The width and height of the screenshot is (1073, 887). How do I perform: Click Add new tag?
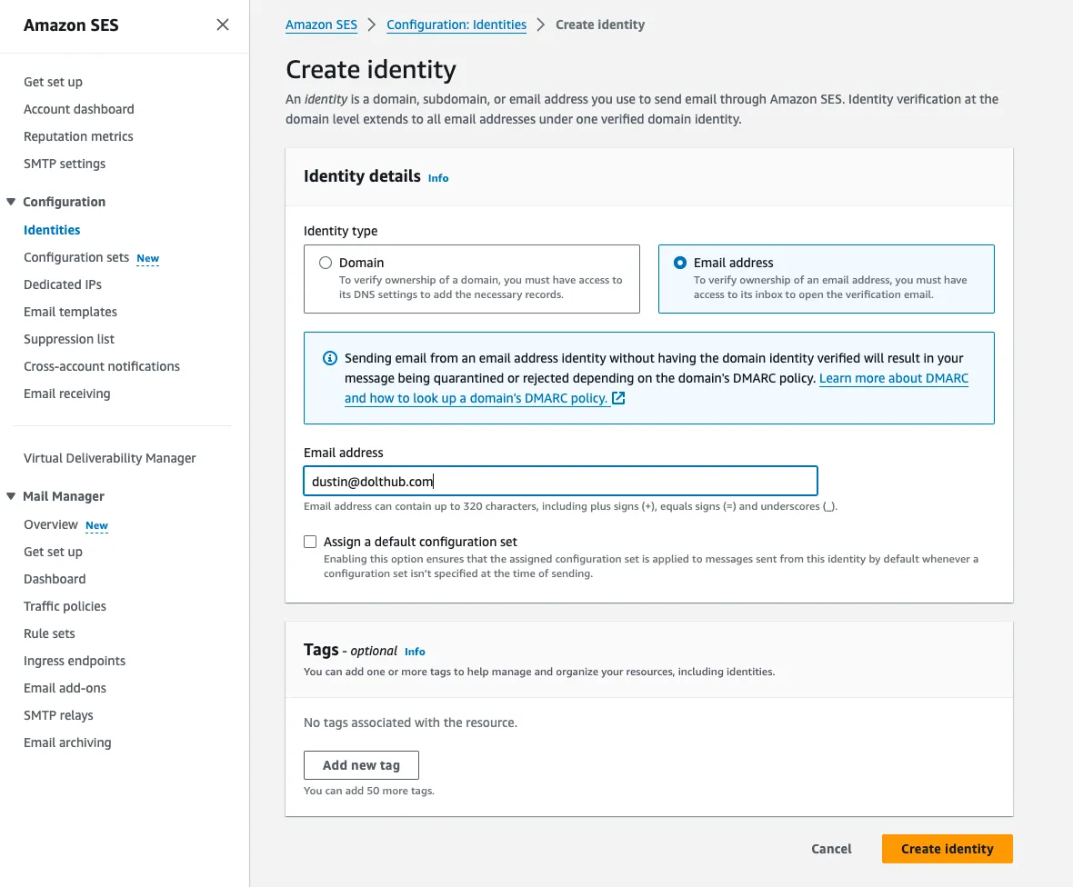point(360,764)
